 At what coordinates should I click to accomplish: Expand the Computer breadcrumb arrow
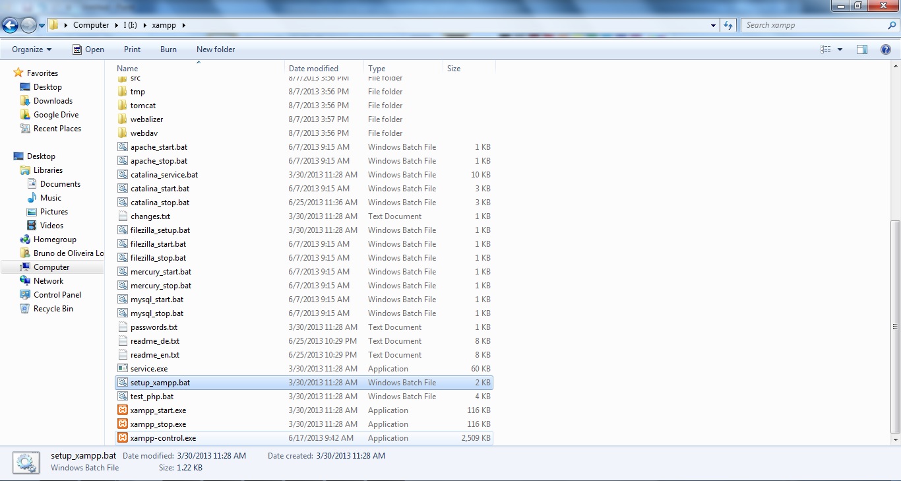(x=116, y=25)
